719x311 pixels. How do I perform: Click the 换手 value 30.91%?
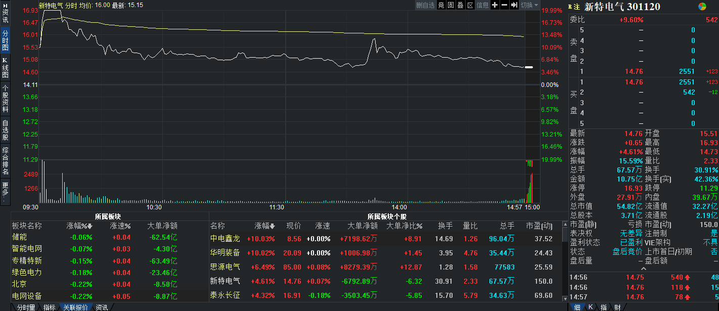click(x=706, y=169)
